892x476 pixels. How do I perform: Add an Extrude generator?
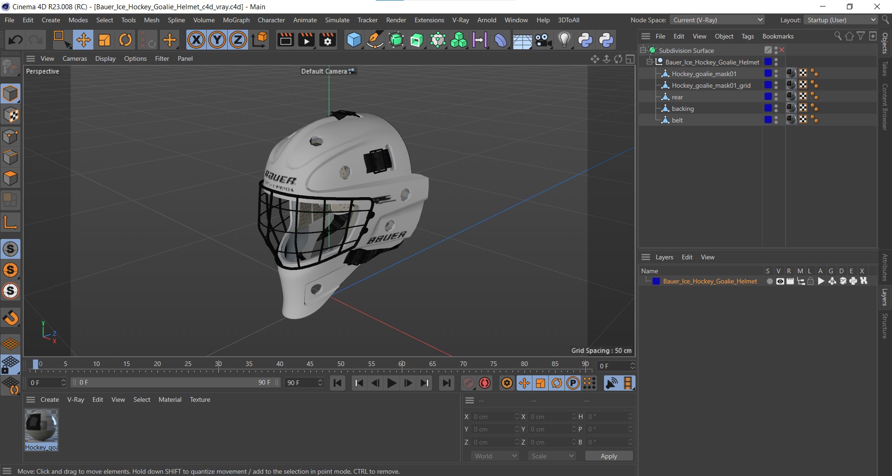point(417,40)
